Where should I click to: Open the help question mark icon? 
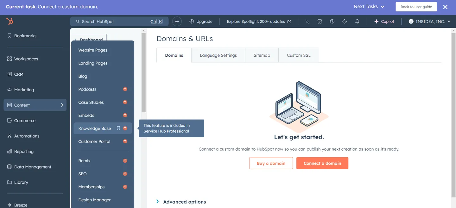tap(332, 22)
